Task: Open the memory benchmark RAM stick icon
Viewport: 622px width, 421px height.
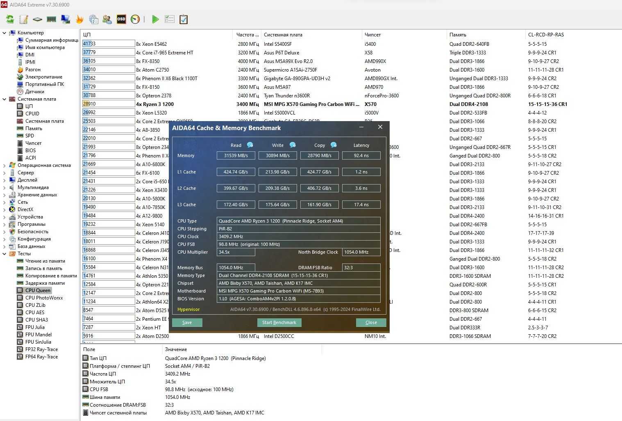Action: (x=51, y=19)
